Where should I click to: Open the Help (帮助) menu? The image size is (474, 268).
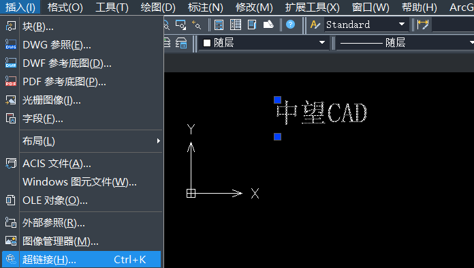coord(420,7)
